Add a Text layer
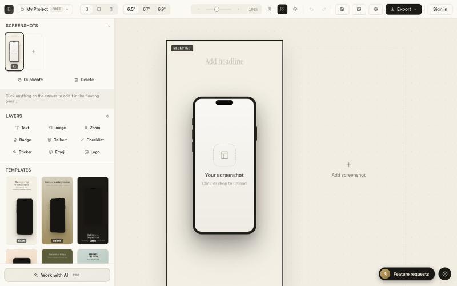 [22, 128]
